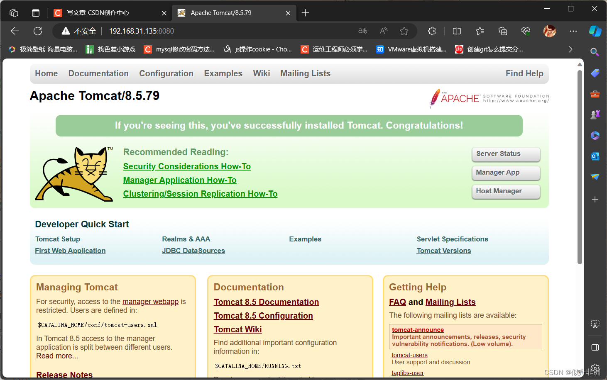
Task: Open the Edge profile avatar
Action: (549, 31)
